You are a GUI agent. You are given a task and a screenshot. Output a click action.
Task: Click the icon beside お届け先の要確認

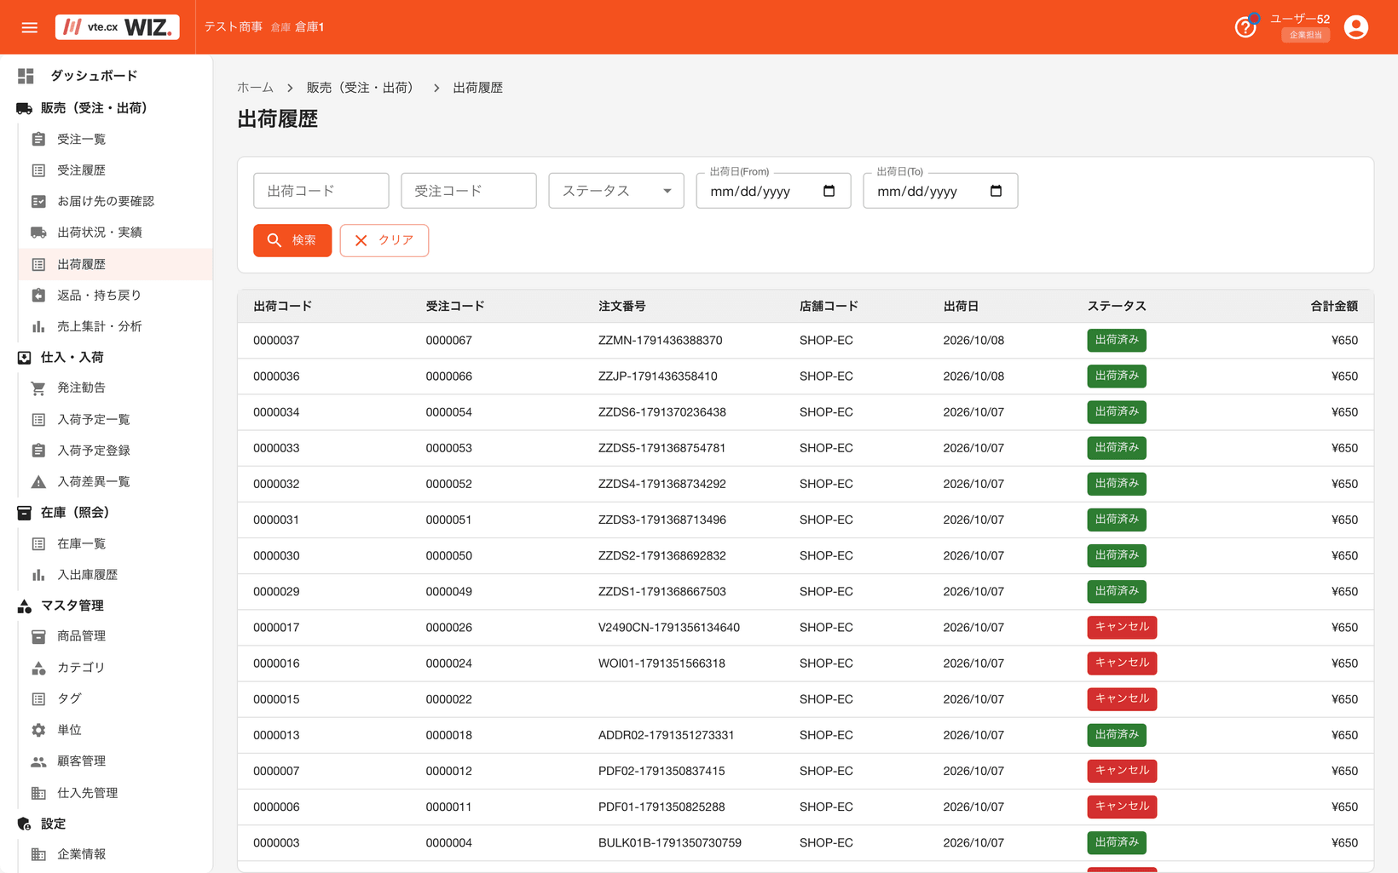[x=38, y=201]
